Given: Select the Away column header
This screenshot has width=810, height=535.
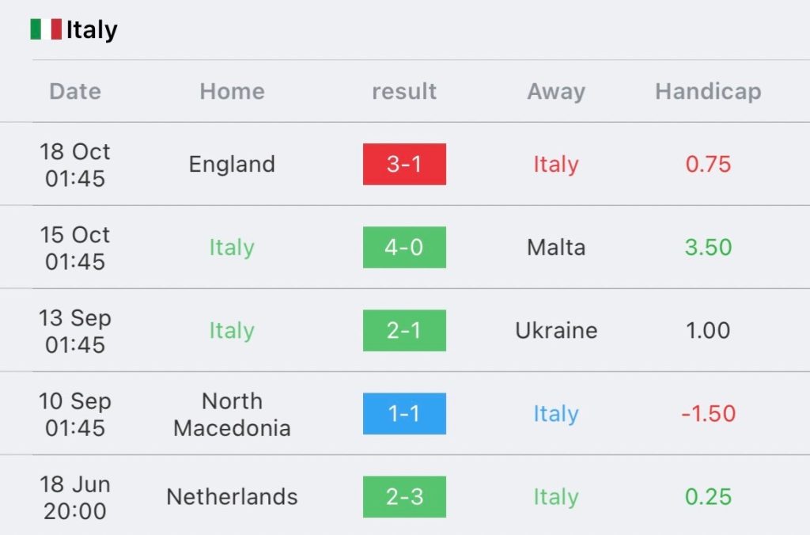Looking at the screenshot, I should (x=556, y=92).
